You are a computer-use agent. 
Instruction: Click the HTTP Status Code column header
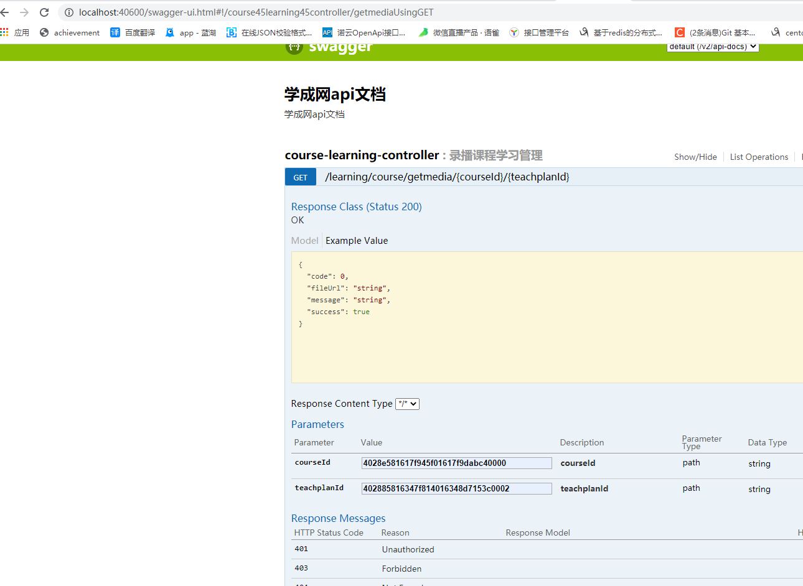tap(329, 533)
